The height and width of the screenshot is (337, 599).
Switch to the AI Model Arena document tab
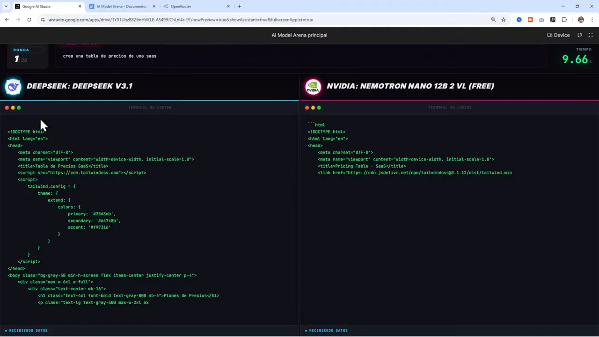pos(121,6)
